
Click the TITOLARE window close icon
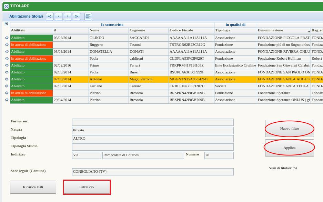click(6, 6)
